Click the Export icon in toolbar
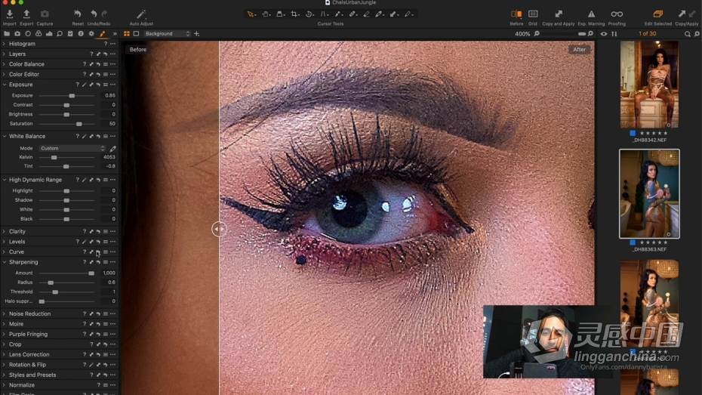 pyautogui.click(x=26, y=14)
